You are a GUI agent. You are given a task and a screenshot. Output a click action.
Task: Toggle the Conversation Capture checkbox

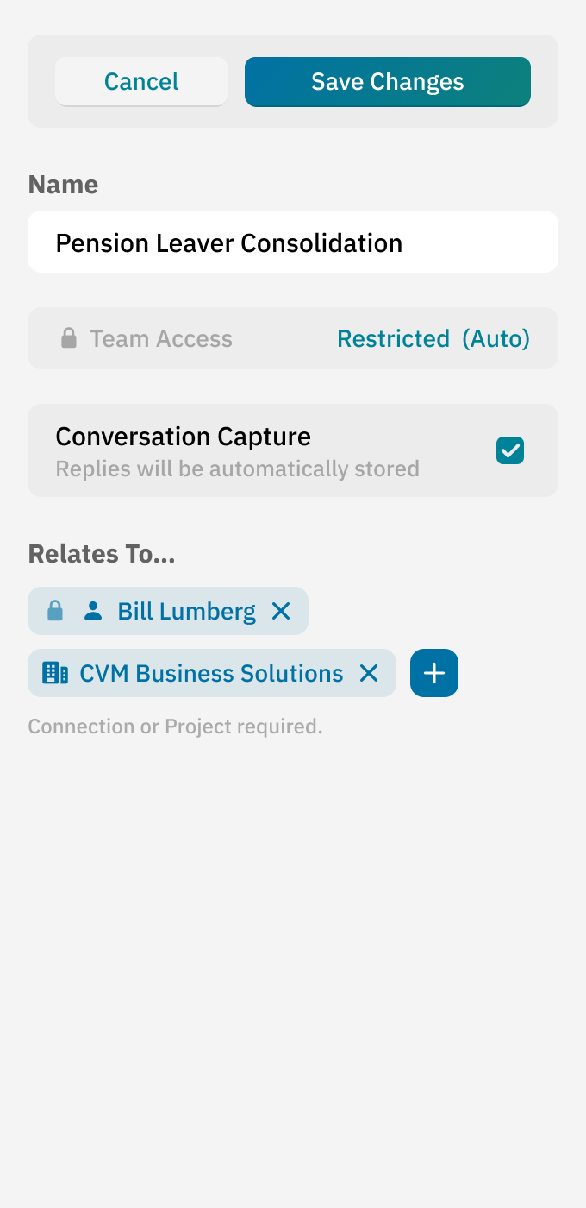(510, 450)
